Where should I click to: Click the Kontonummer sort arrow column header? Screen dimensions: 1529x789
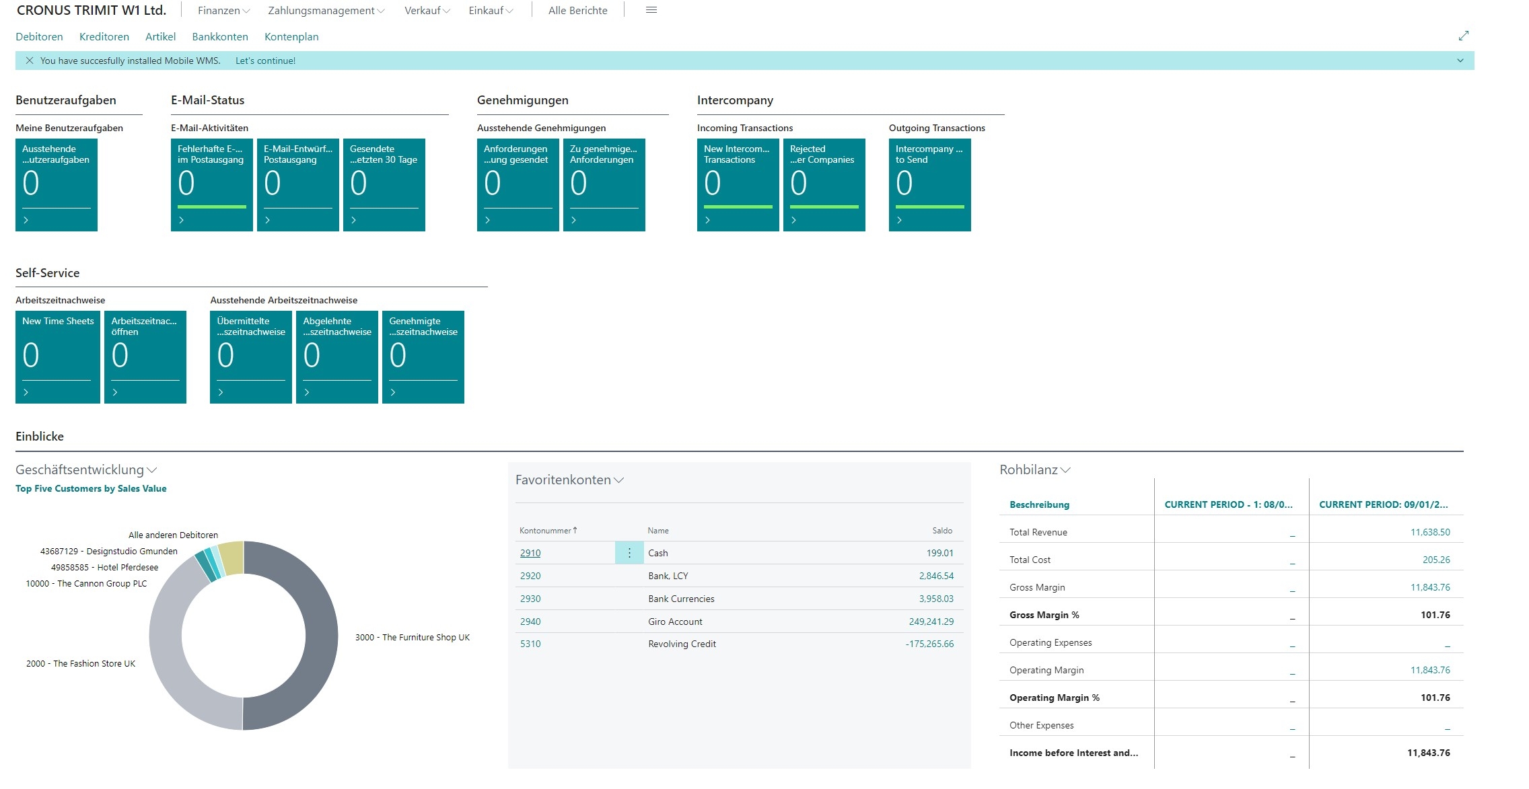(x=548, y=531)
